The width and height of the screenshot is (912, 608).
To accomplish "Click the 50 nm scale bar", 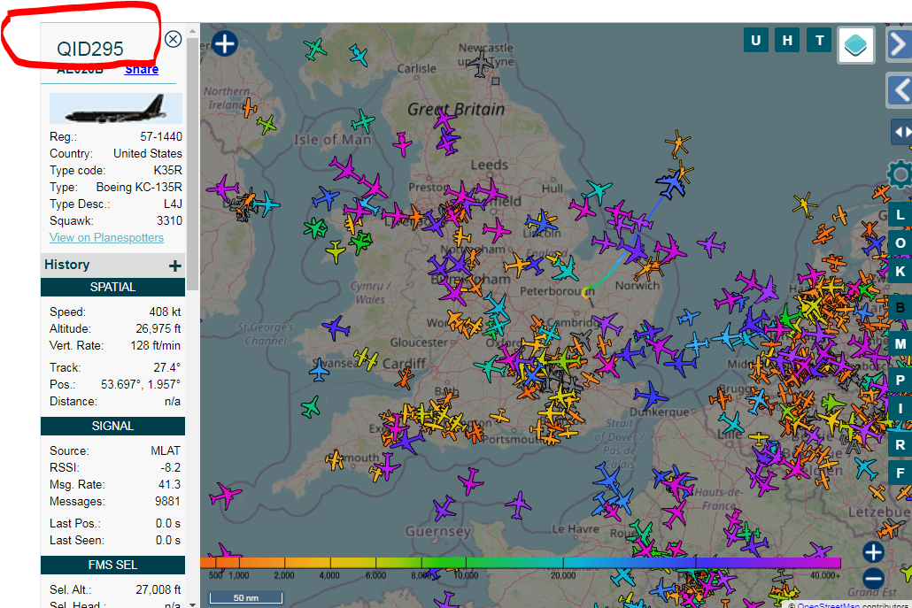I will point(246,597).
